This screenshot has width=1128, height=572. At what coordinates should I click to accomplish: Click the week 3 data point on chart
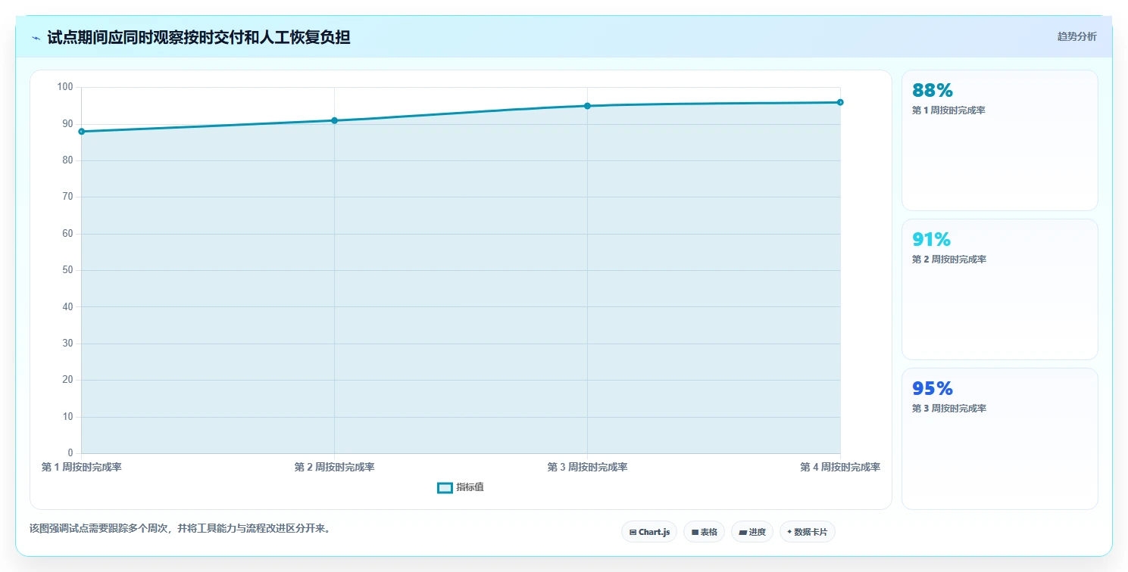[587, 106]
